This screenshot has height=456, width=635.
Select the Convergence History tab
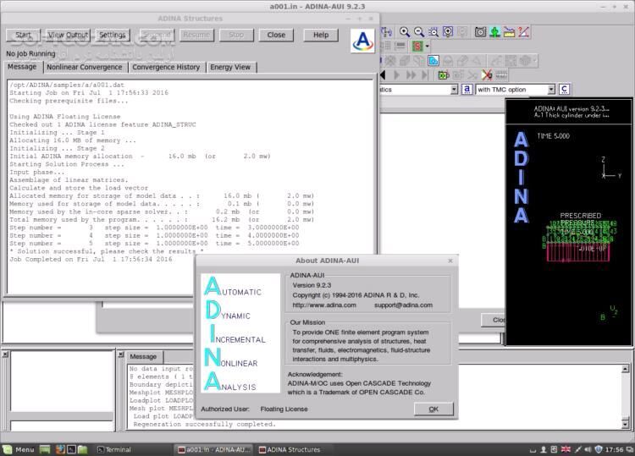[166, 67]
